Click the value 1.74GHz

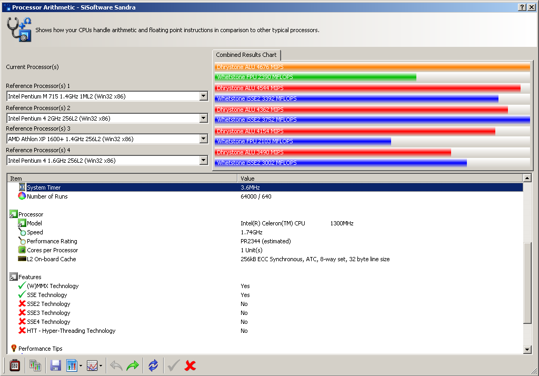[x=251, y=232]
